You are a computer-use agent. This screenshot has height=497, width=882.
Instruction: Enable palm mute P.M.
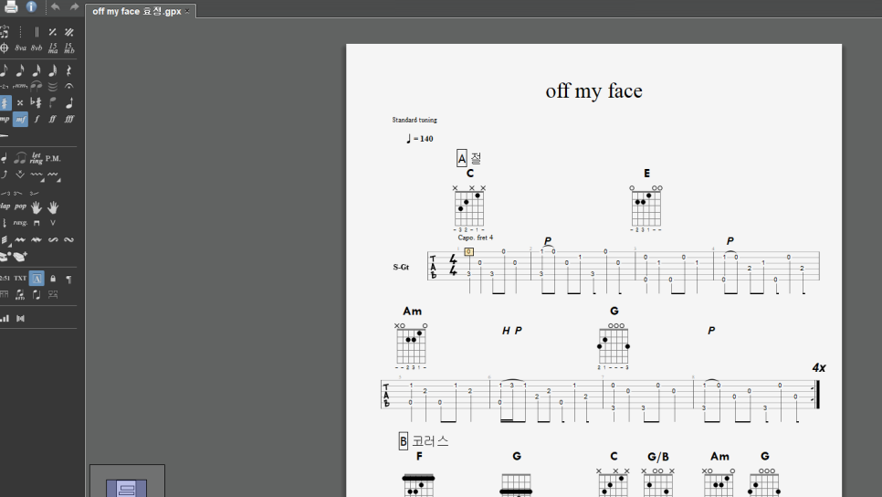point(53,159)
